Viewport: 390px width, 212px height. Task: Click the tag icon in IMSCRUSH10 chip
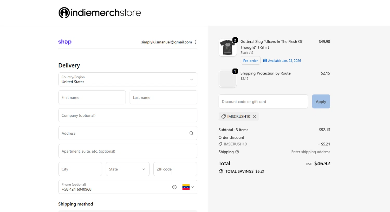coord(223,117)
